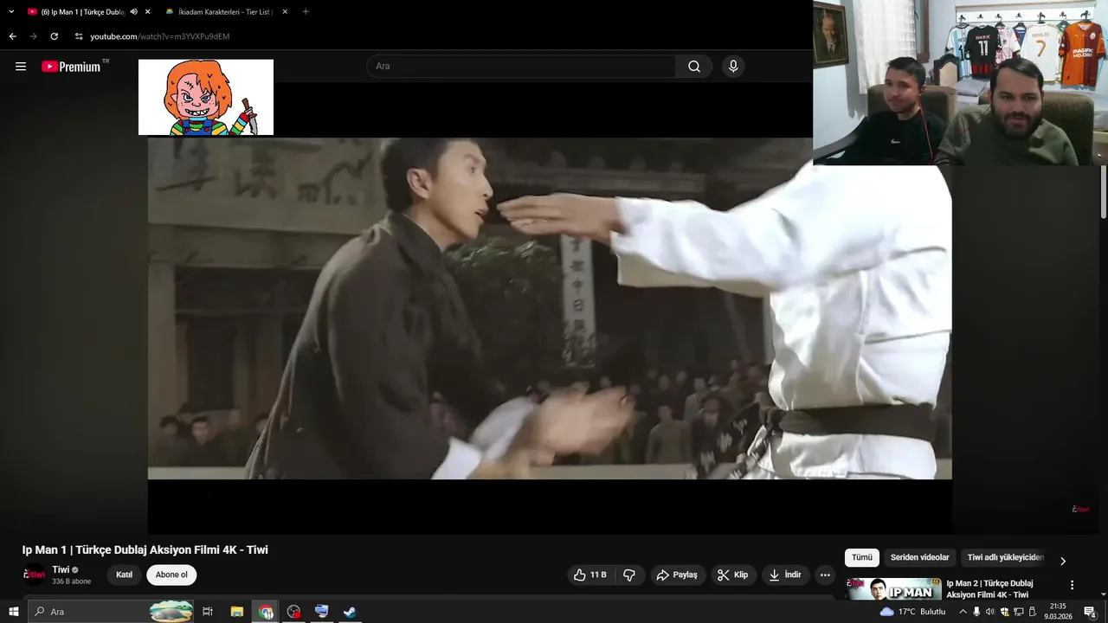Open more actions three-dot menu

point(825,575)
